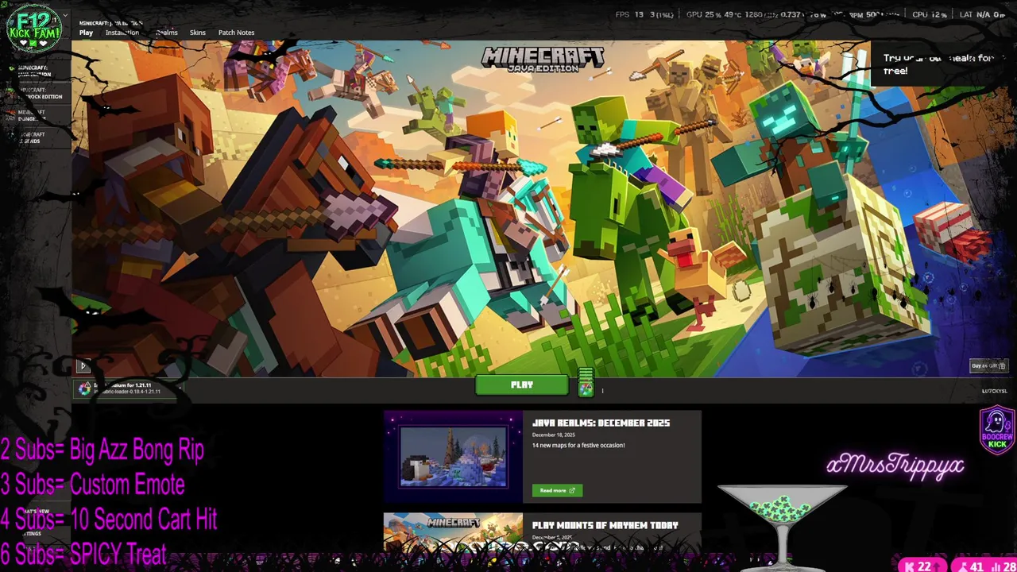Click the Play Mounts of Mayhem Today headline
1017x572 pixels.
click(605, 526)
